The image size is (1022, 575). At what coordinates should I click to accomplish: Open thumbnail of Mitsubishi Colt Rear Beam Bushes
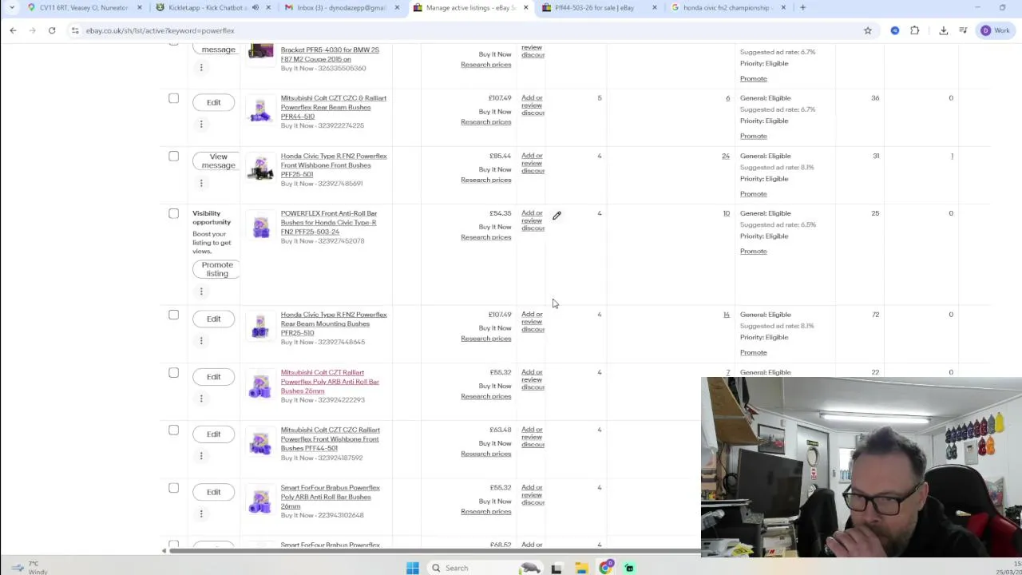[x=260, y=110]
